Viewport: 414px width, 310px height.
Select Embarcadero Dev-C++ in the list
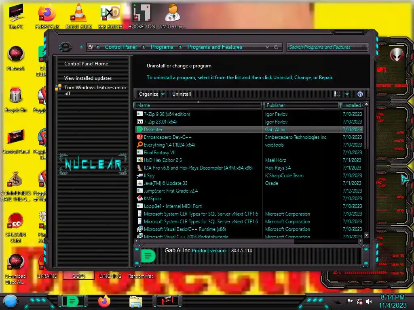(x=249, y=137)
